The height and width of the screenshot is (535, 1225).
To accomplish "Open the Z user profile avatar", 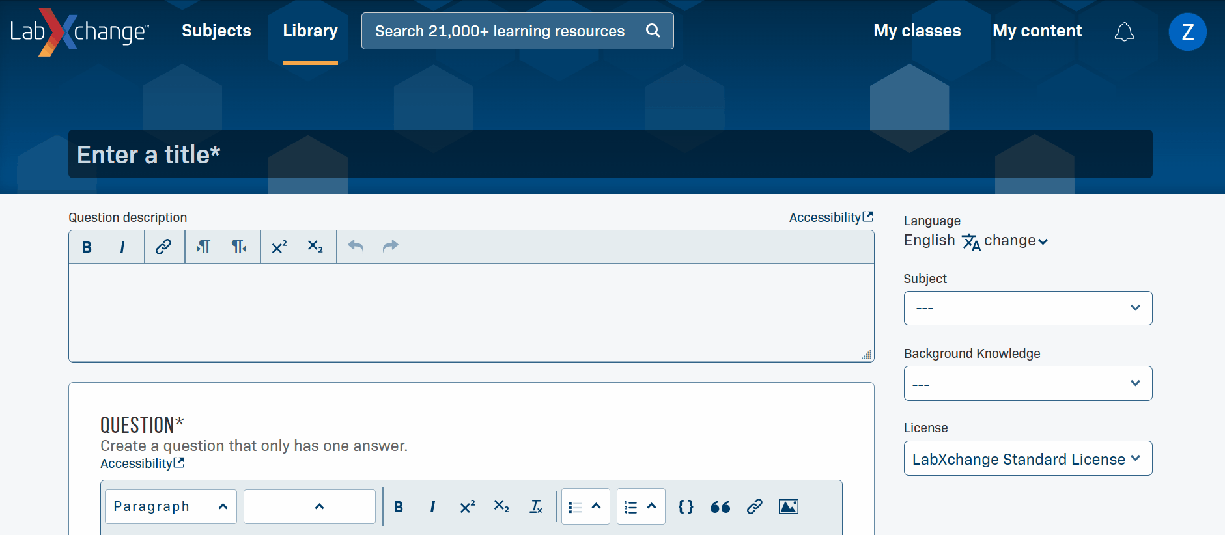I will pos(1187,32).
